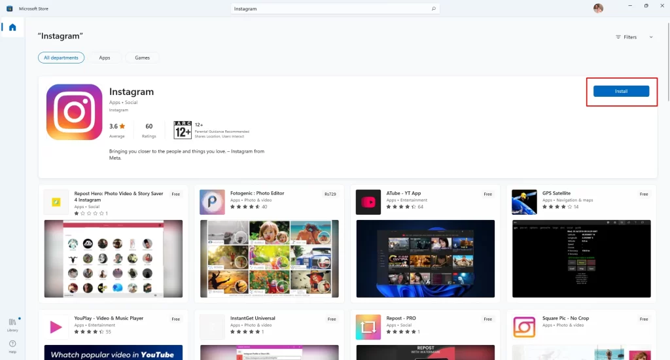Open the user profile avatar

(598, 9)
